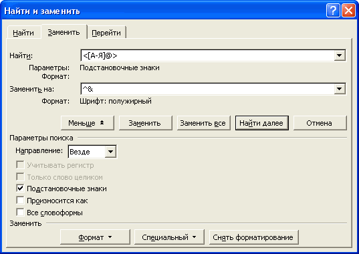This screenshot has height=254, width=359.
Task: Expand the Найти field history dropdown
Action: tap(340, 55)
